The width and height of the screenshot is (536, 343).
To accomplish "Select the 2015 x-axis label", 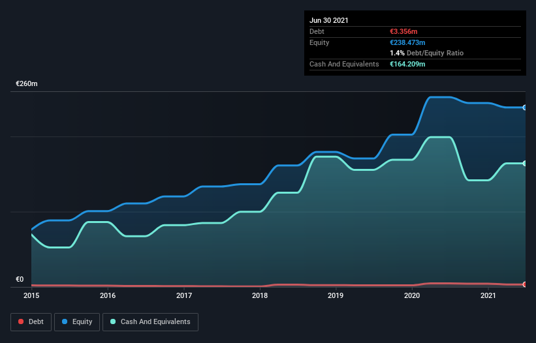I will click(31, 296).
